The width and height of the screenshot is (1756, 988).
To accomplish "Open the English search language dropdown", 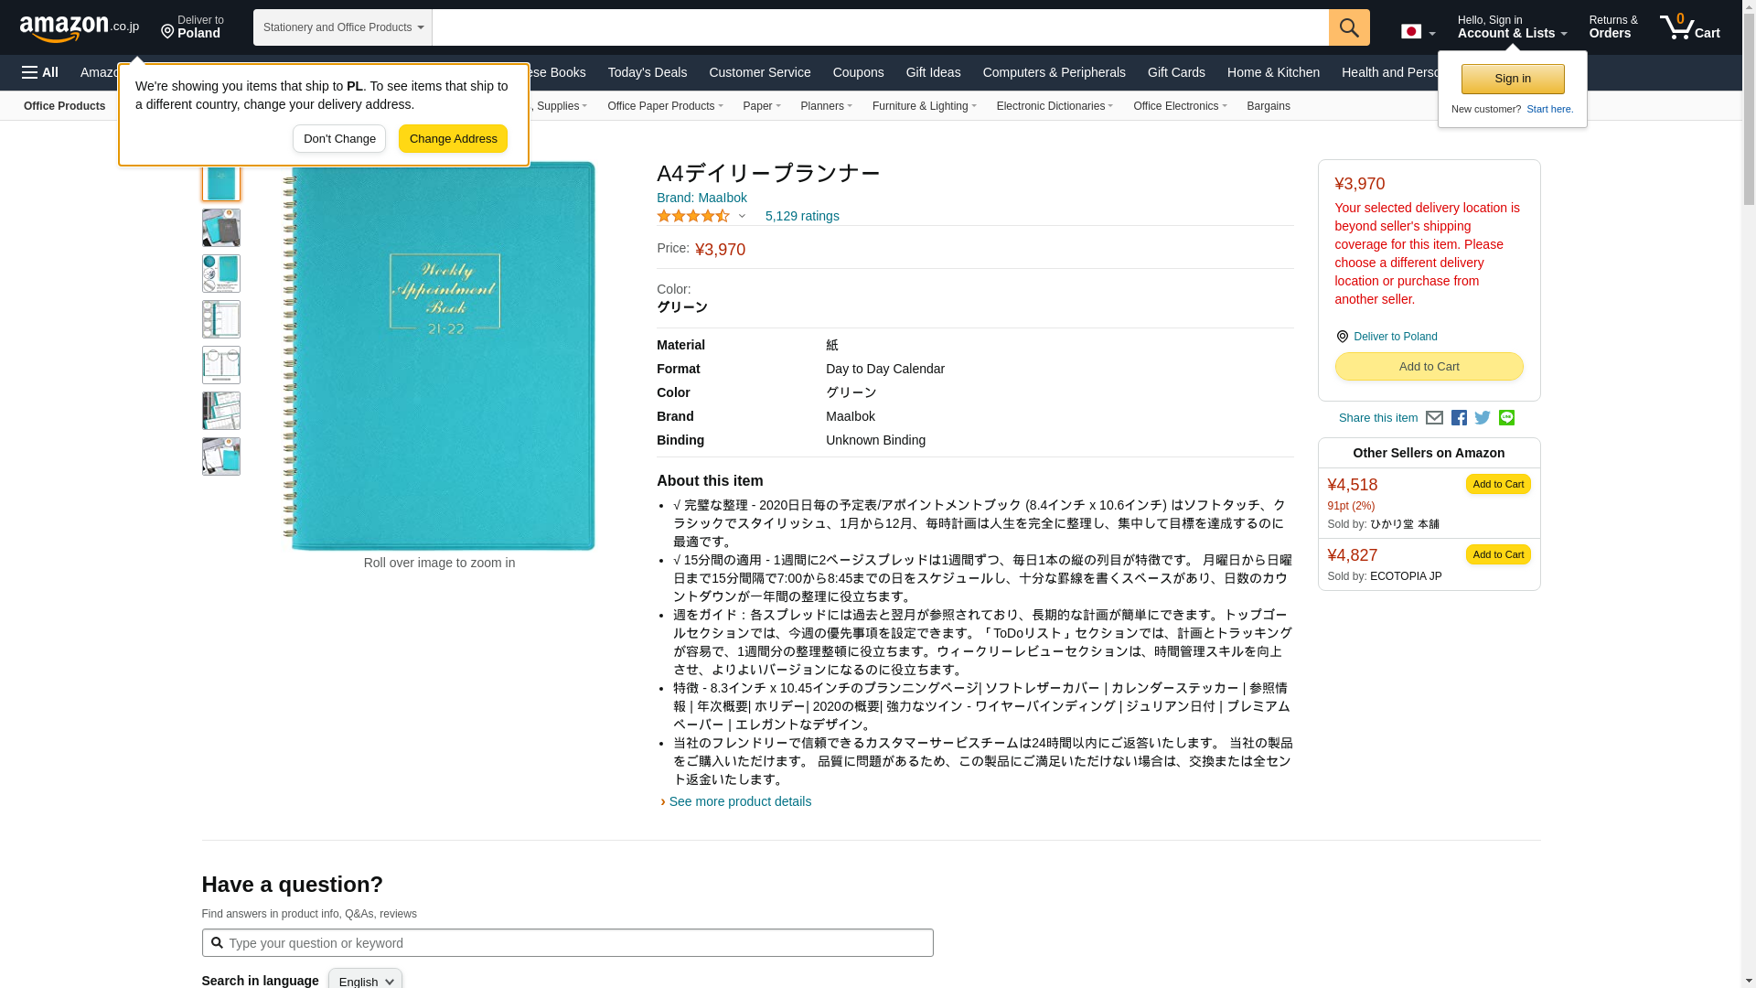I will pos(365,980).
